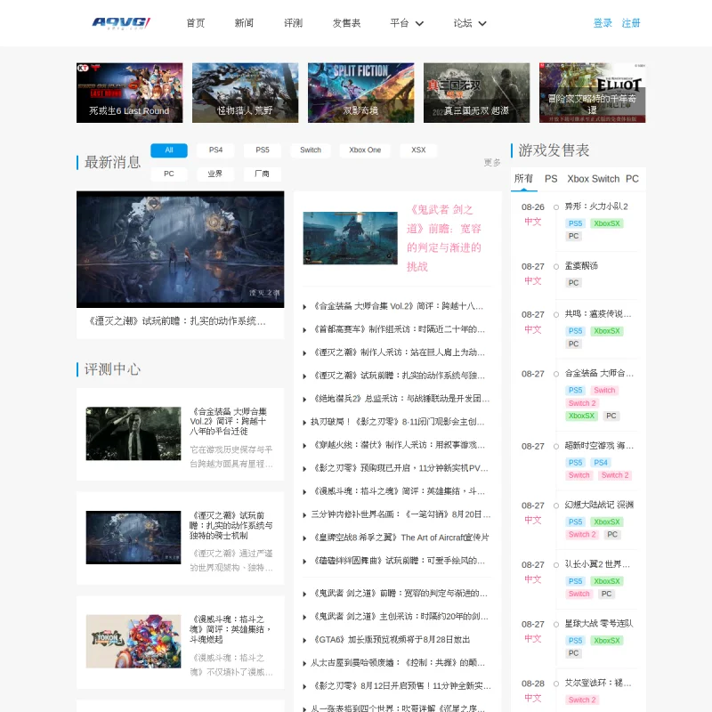Viewport: 712px width, 712px height.
Task: Click the Switch 2 tag under 合金装备 大师合集
Action: click(x=582, y=403)
